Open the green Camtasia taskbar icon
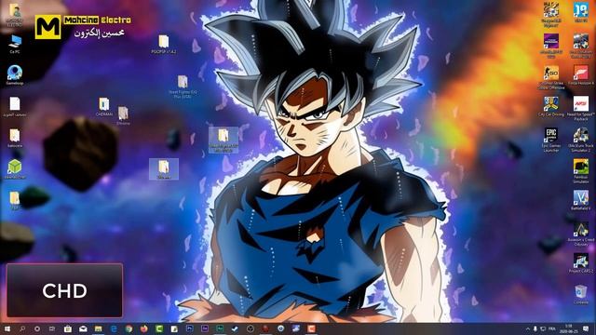Viewport: 596px width, 335px height. pos(159,328)
